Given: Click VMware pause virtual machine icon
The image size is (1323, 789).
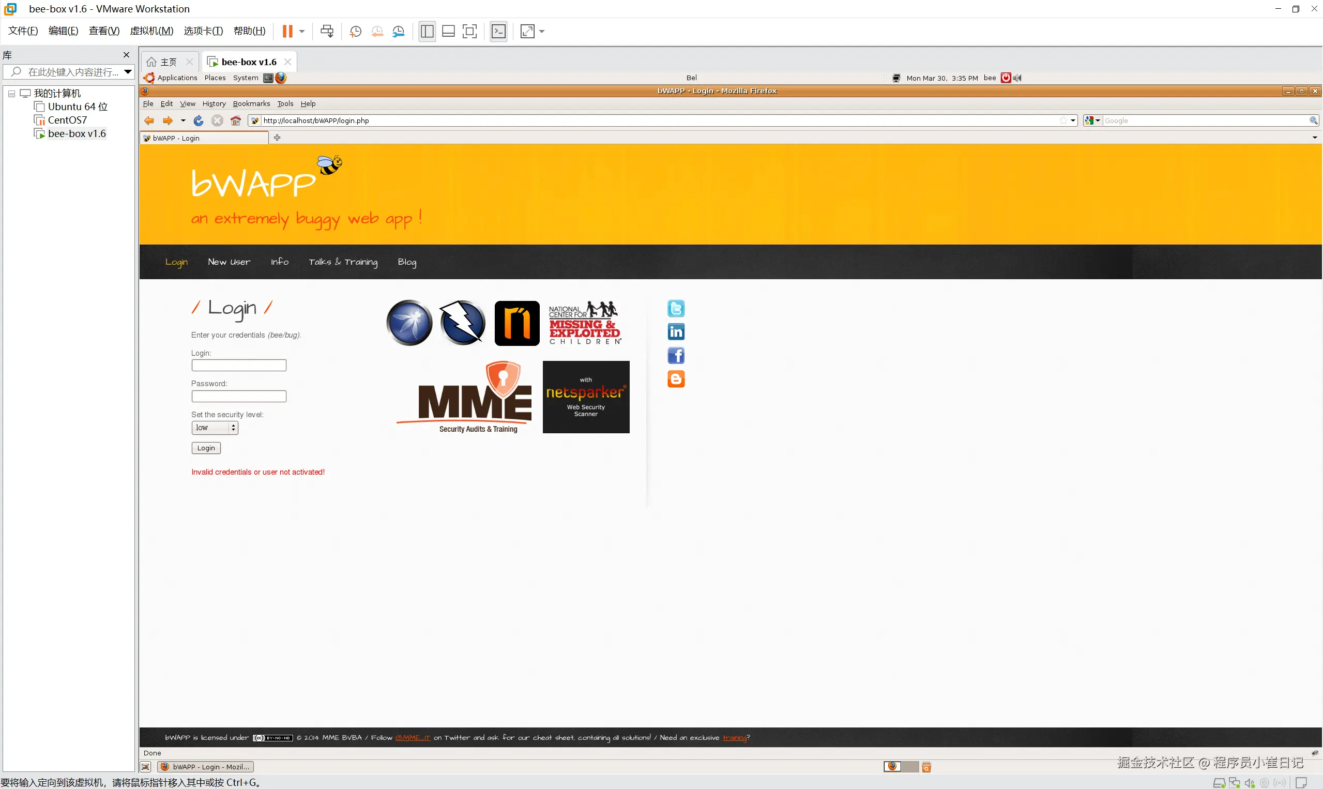Looking at the screenshot, I should tap(287, 32).
